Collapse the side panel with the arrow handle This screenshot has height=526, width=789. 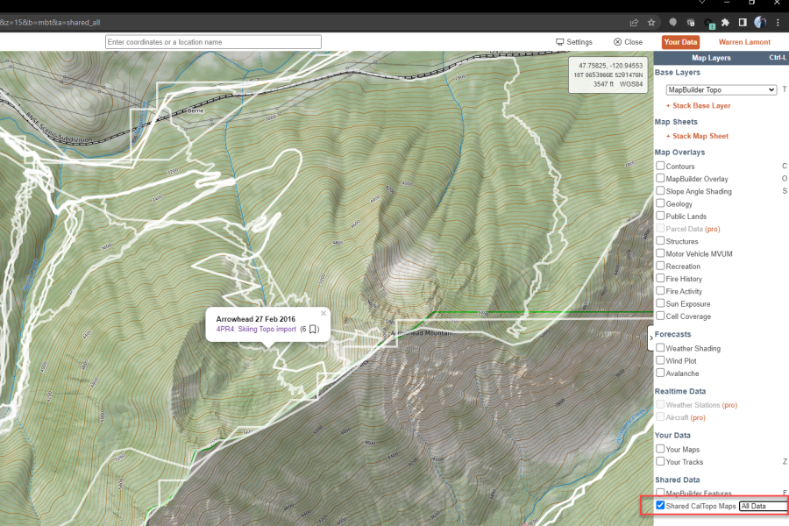pos(650,338)
